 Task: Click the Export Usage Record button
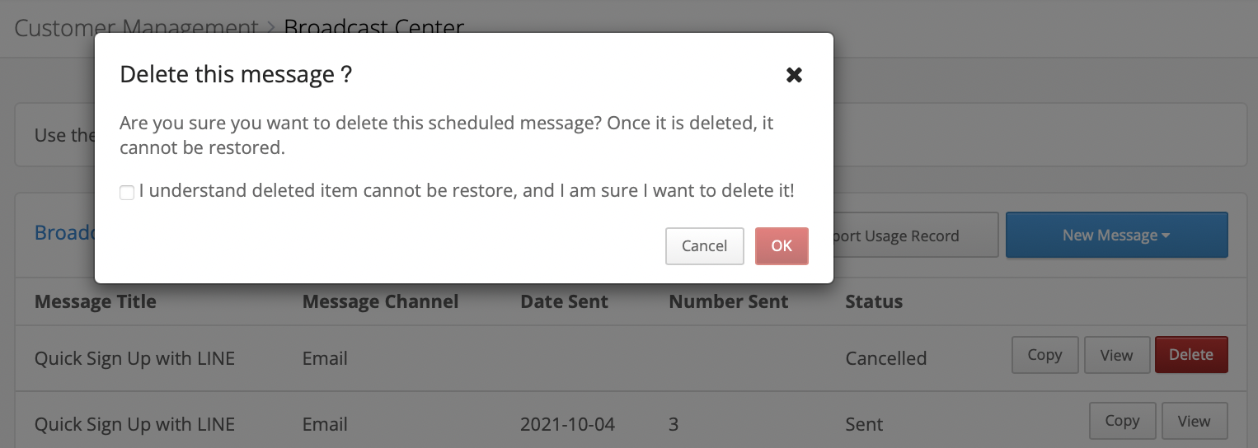[915, 236]
